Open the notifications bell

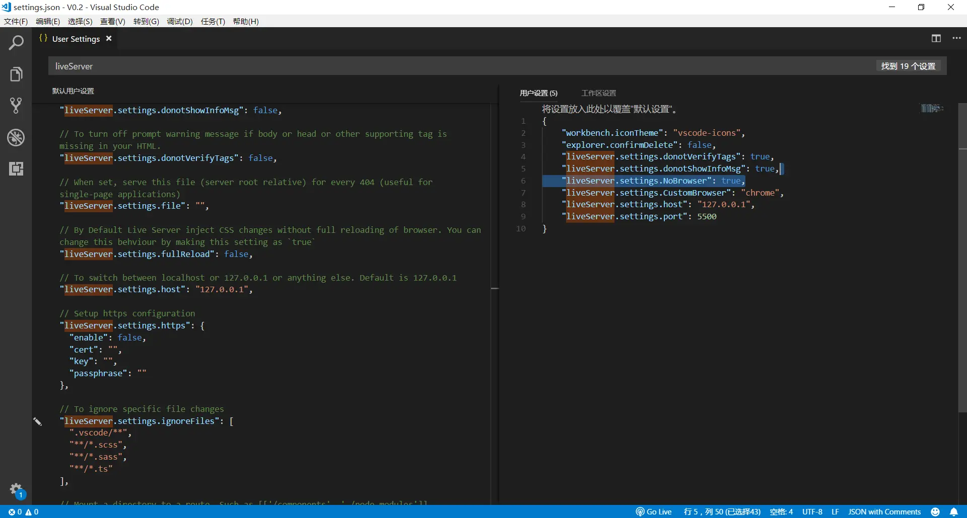coord(954,511)
